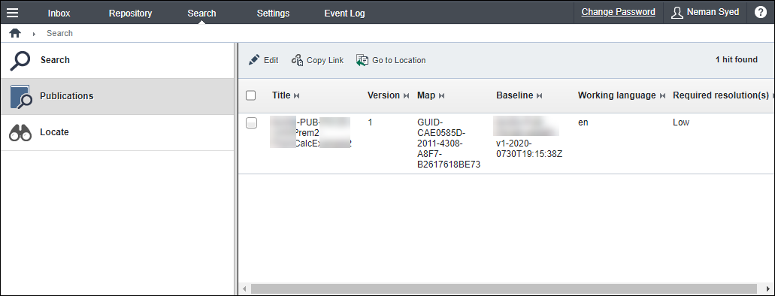Click the resize handle next to Version
Viewport: 775px width, 296px height.
[406, 96]
